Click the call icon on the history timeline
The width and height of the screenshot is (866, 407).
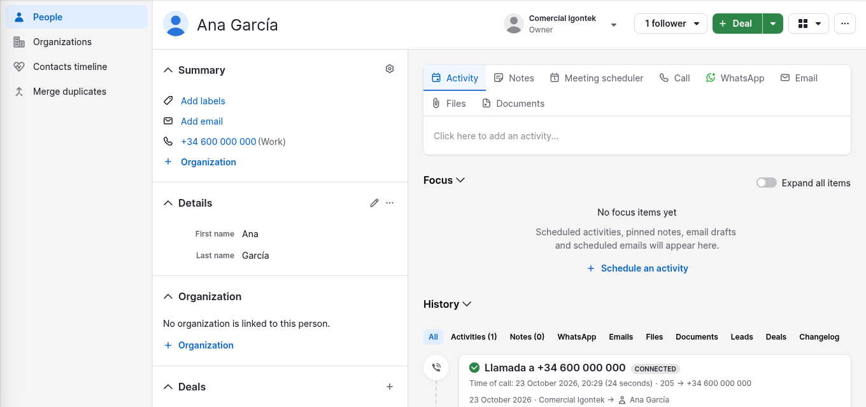436,368
